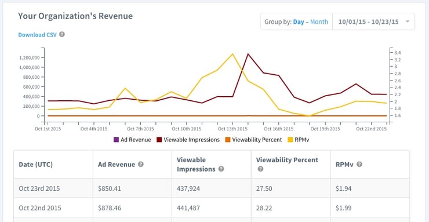Toggle Viewable Impressions dark red legend swatch

[159, 140]
